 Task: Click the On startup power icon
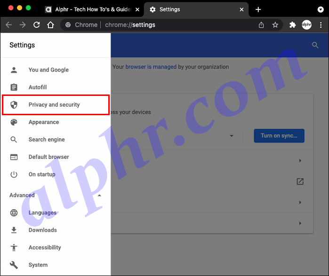[14, 174]
